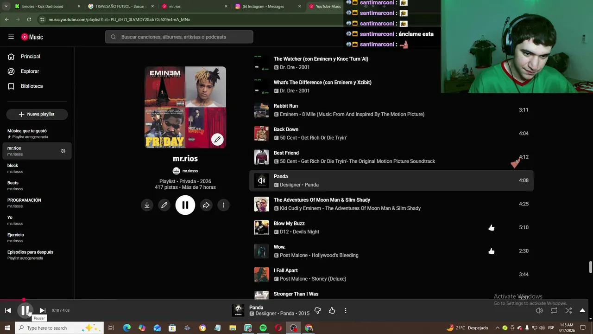This screenshot has height=334, width=593.
Task: Click the 'Back Down' album thumbnail
Action: click(261, 134)
